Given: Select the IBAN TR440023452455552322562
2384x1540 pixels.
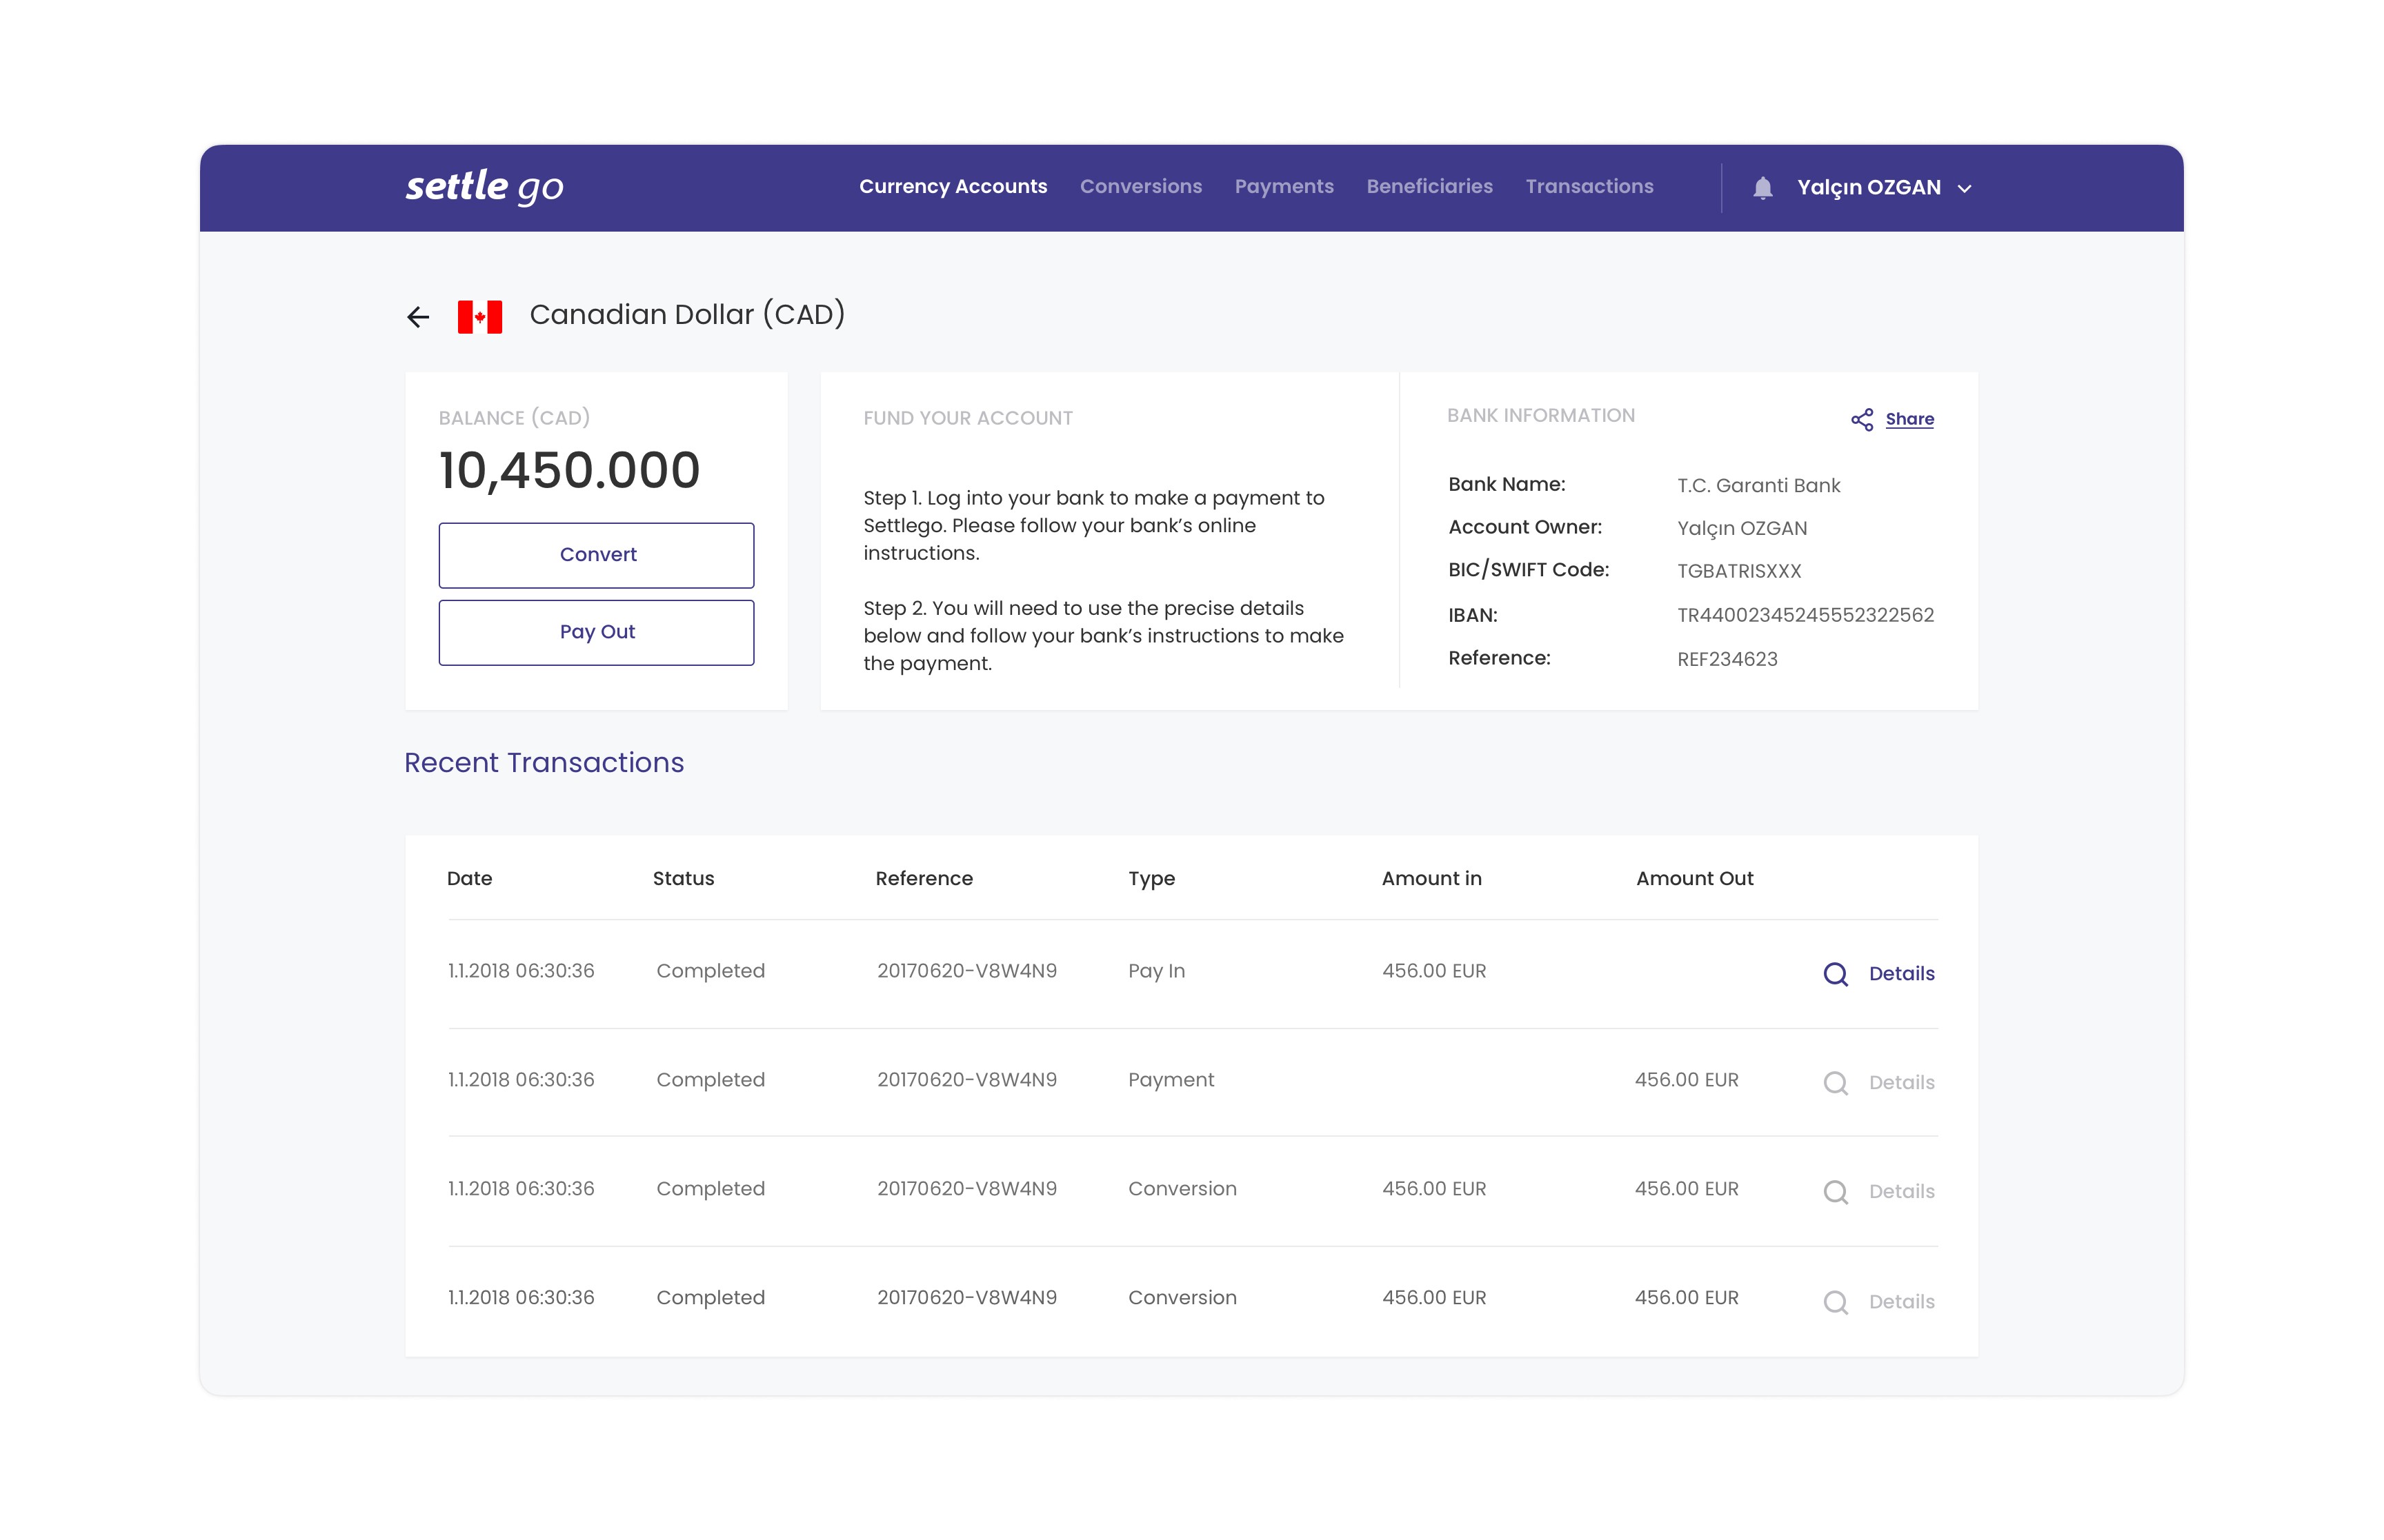Looking at the screenshot, I should (1805, 616).
